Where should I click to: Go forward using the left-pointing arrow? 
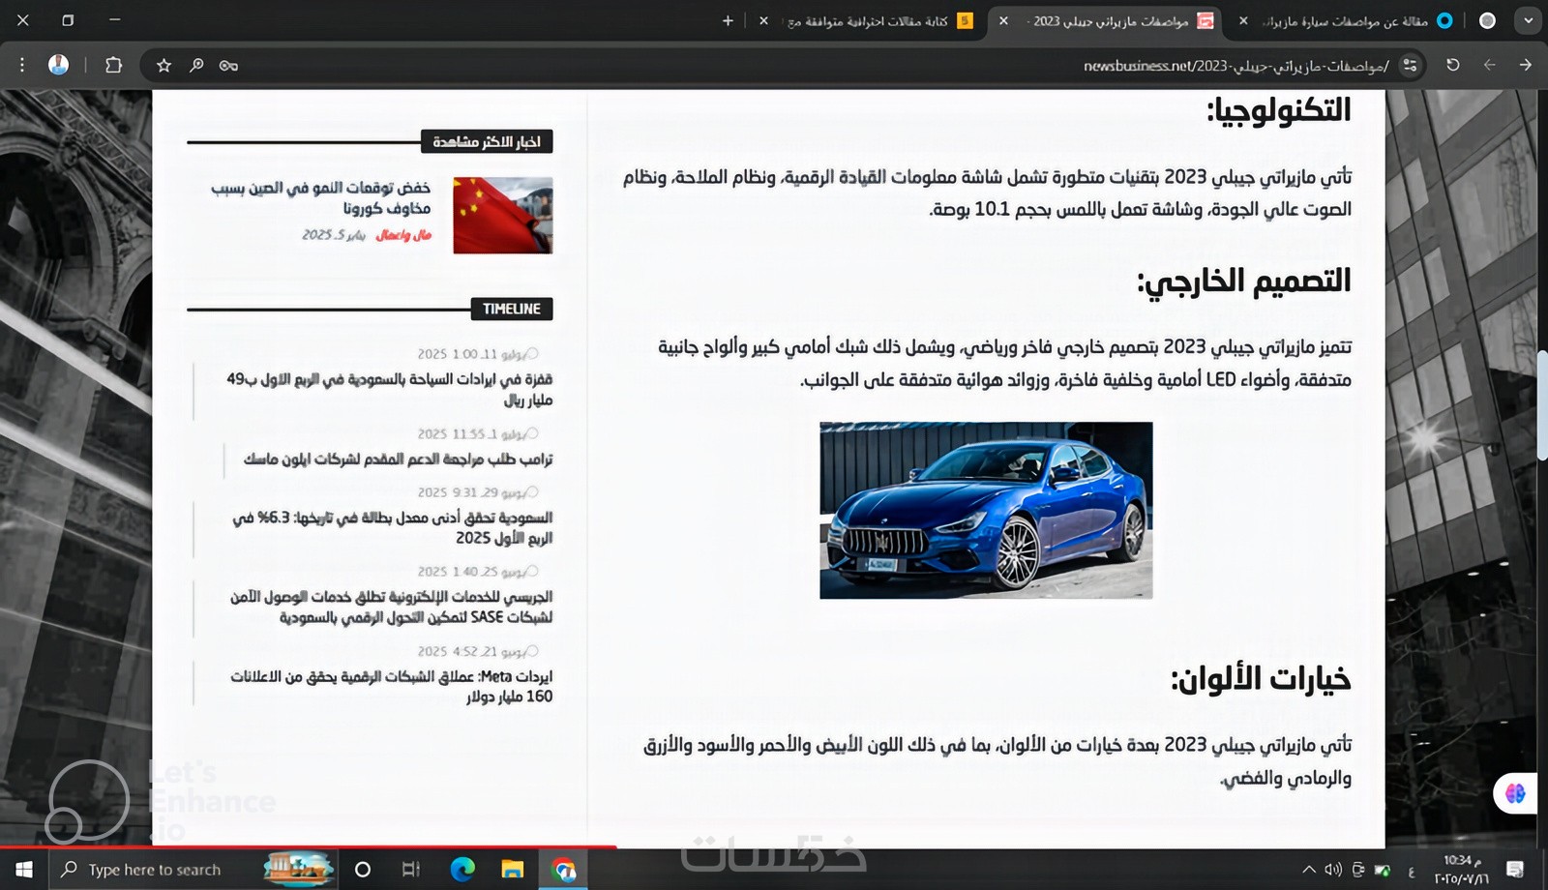[1489, 65]
